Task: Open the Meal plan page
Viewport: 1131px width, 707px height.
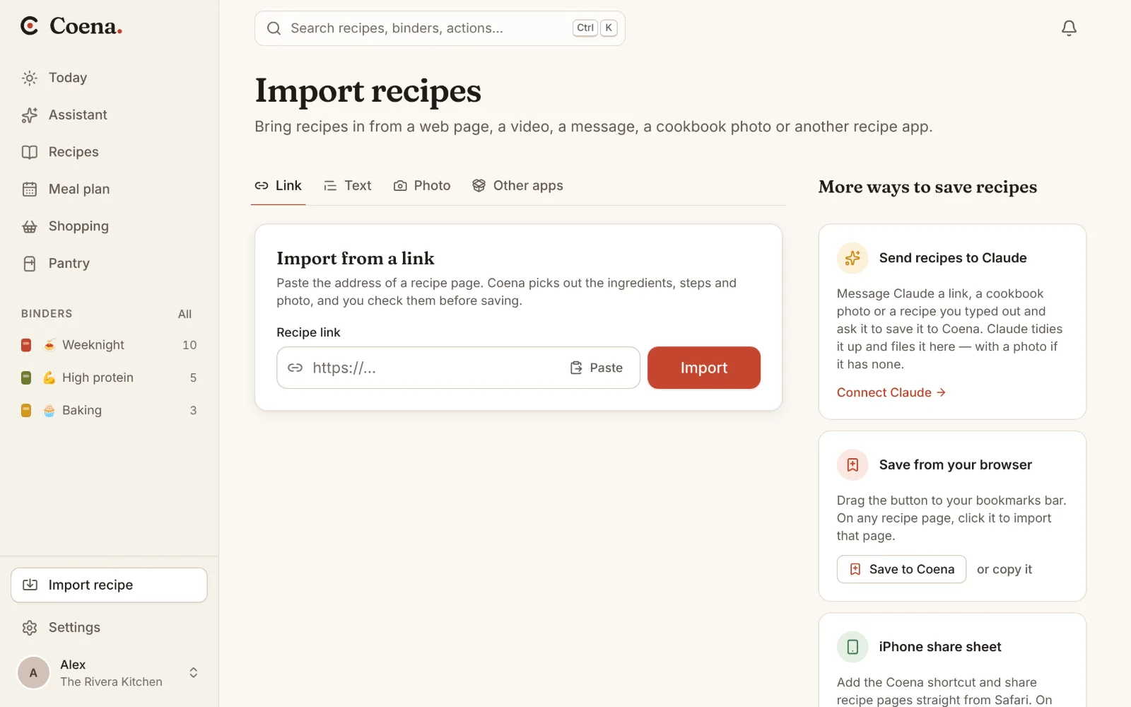Action: click(x=109, y=189)
